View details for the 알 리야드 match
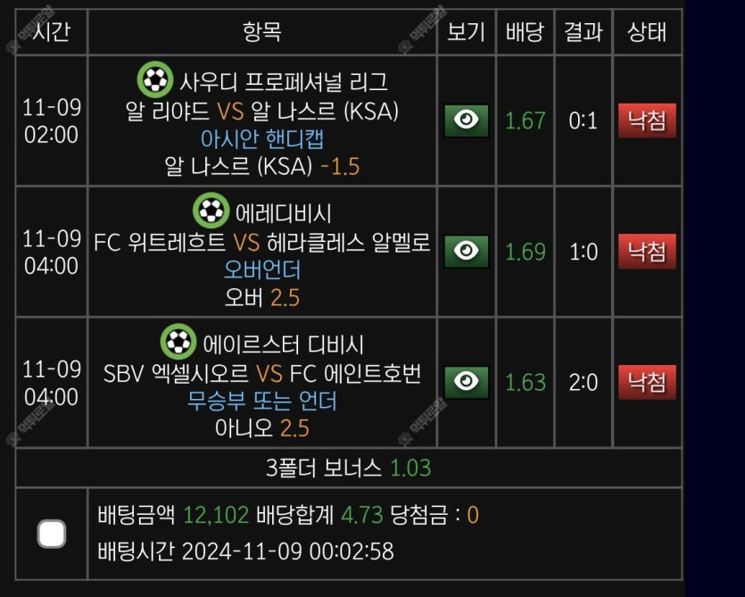Image resolution: width=745 pixels, height=597 pixels. click(466, 120)
